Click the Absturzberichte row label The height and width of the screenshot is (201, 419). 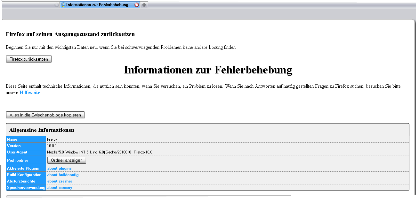point(21,181)
